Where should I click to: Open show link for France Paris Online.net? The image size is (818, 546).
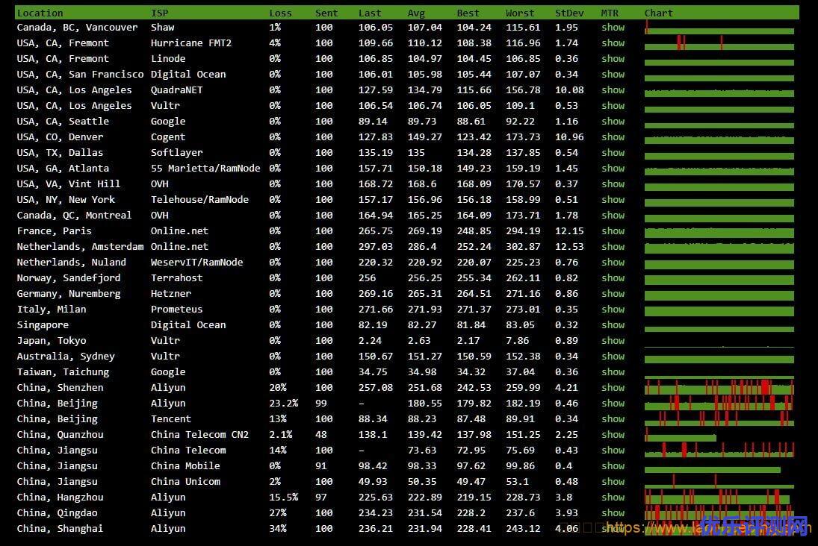click(613, 230)
